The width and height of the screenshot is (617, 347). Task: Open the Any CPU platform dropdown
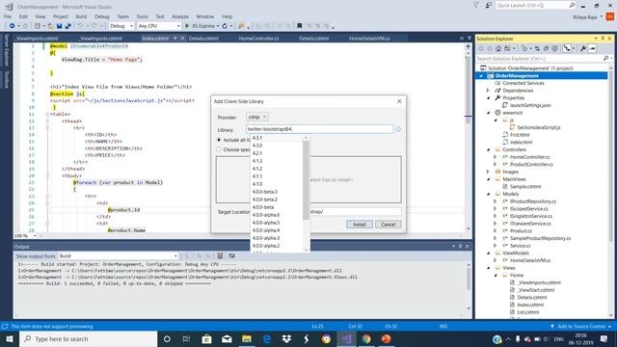pyautogui.click(x=159, y=26)
